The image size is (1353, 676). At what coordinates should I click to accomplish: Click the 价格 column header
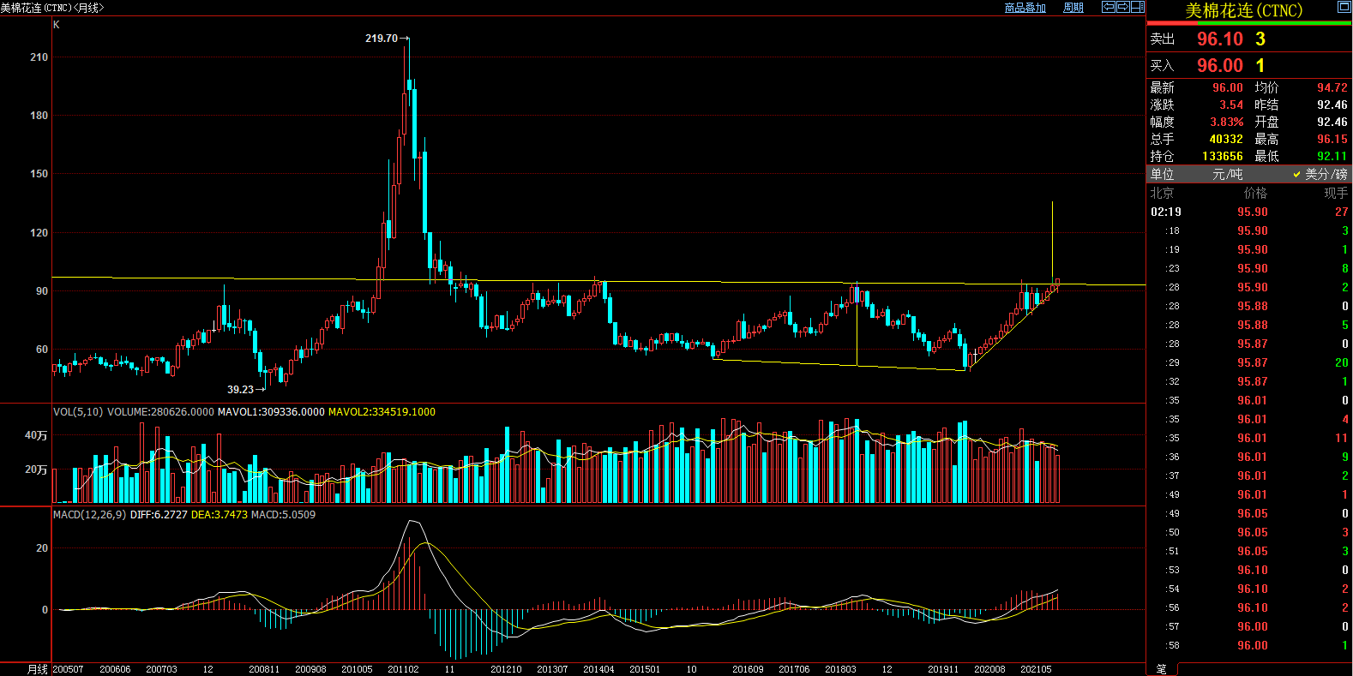click(x=1255, y=193)
